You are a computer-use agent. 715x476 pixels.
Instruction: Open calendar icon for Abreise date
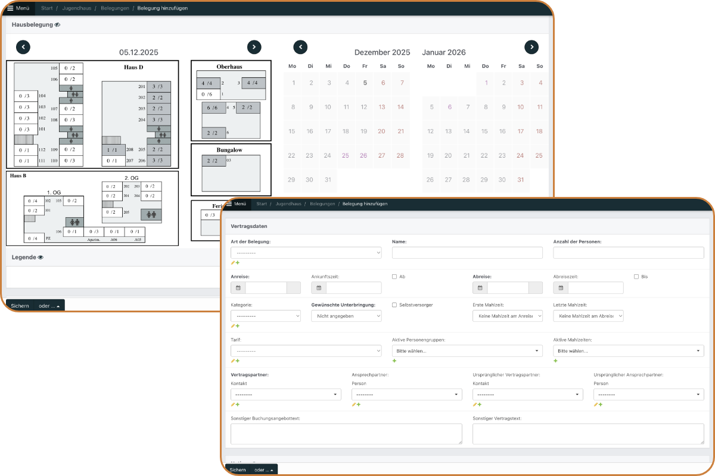480,288
